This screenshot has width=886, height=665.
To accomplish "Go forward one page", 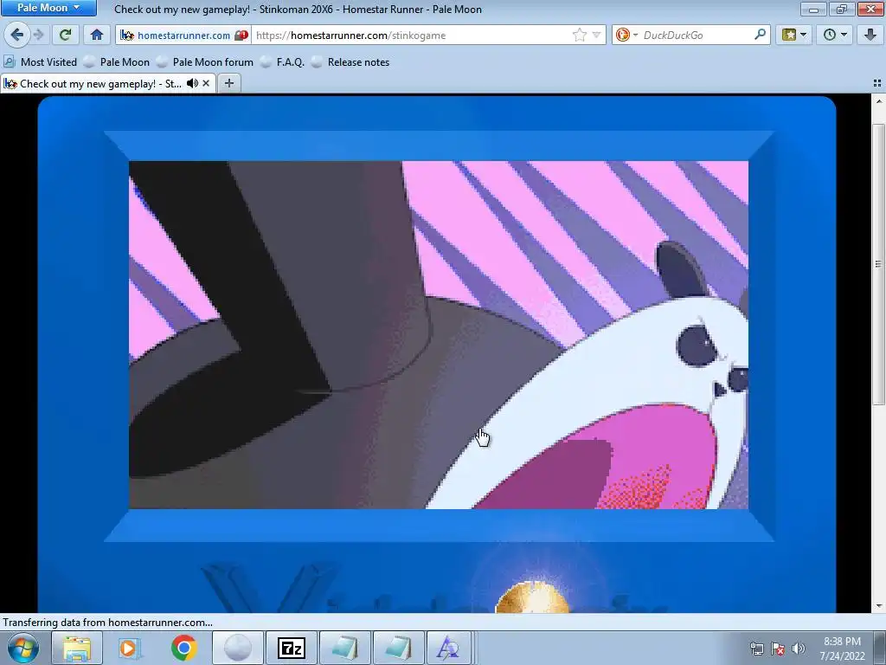I will (38, 35).
